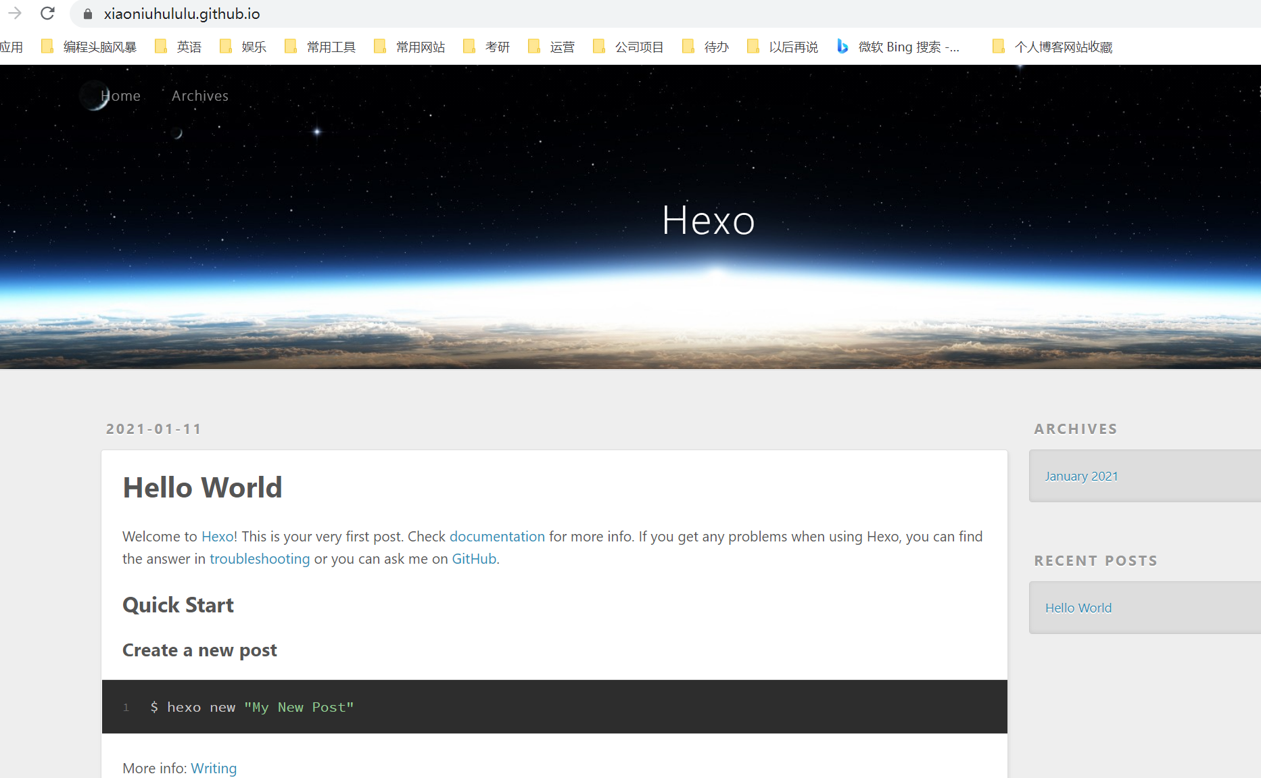Click the 应用 apps shortcut in bookmarks bar
The height and width of the screenshot is (778, 1261).
11,47
